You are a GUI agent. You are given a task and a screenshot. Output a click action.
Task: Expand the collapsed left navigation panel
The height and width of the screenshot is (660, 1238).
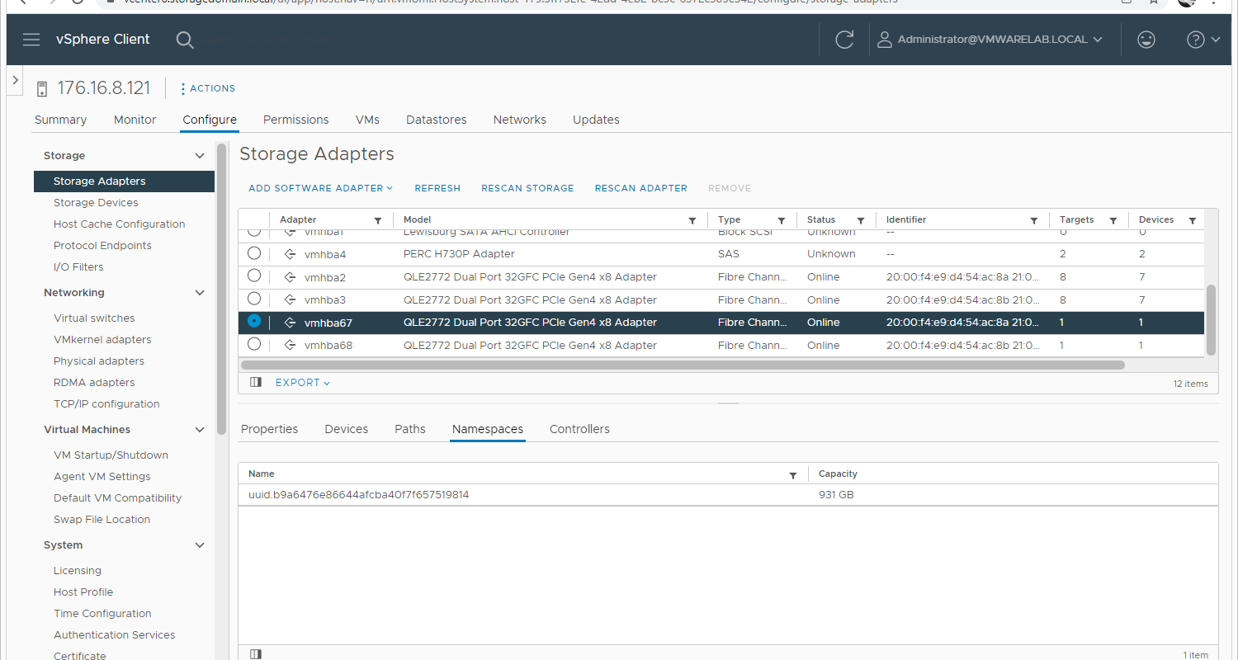click(15, 80)
